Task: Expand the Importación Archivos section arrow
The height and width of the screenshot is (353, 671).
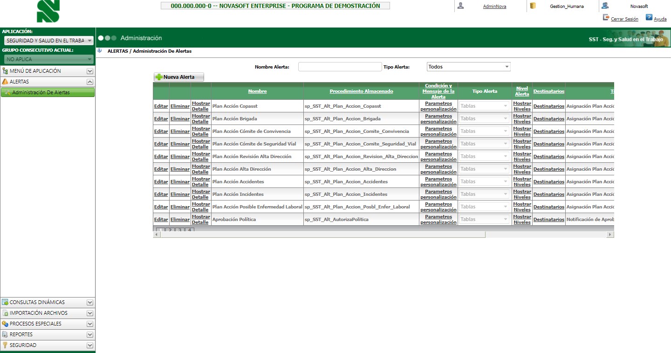Action: [90, 313]
